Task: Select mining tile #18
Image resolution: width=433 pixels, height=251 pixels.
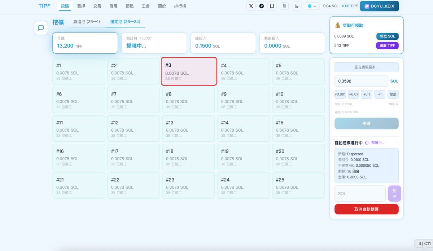Action: [189, 157]
